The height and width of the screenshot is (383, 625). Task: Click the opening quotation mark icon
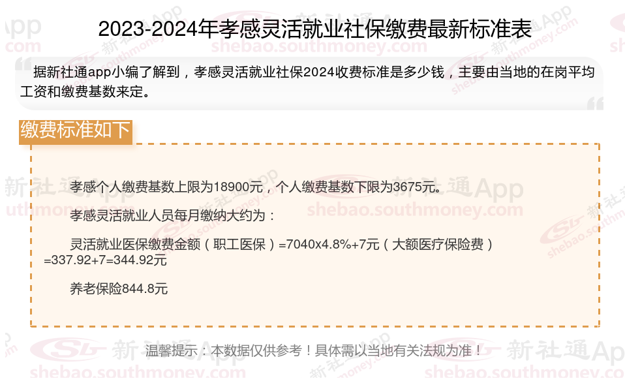click(x=23, y=64)
